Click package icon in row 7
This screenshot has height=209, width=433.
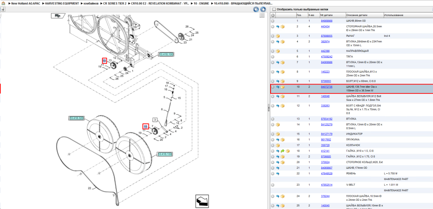282,62
